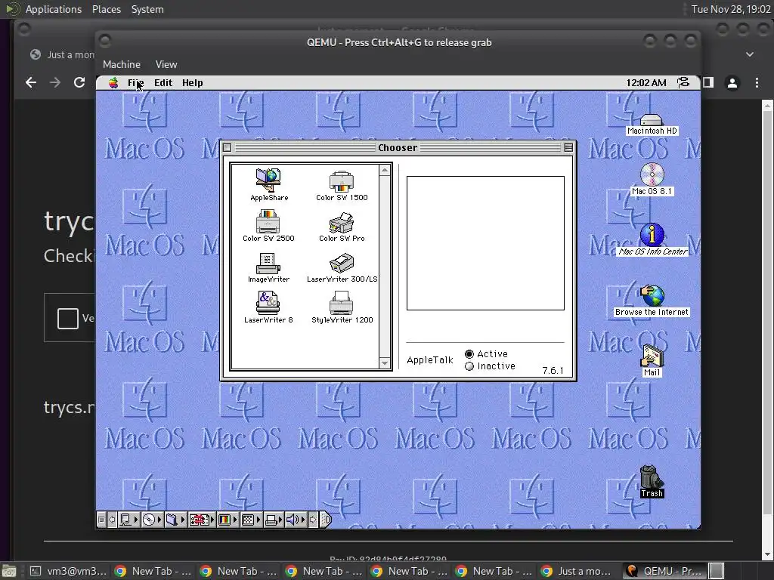Click the Mac OS menu bar clock
774x580 pixels.
646,83
